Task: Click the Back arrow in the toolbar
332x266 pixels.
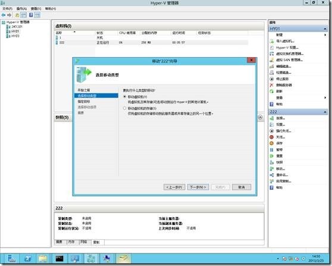Action: click(4, 15)
